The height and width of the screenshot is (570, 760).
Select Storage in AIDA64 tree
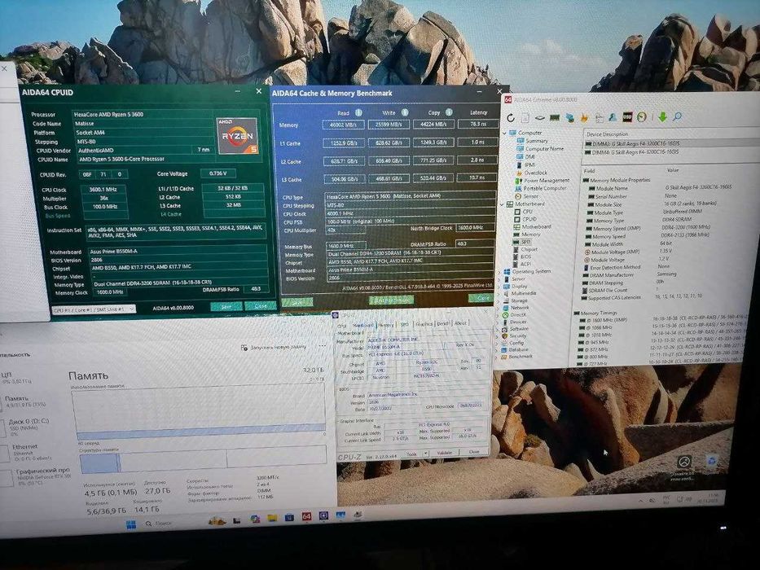(x=519, y=300)
